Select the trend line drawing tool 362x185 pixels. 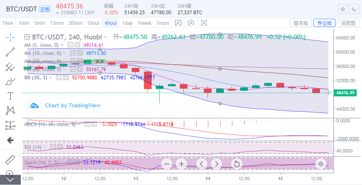[x=10, y=52]
